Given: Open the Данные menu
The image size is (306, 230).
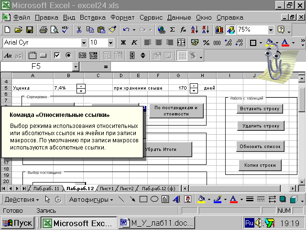Looking at the screenshot, I should tap(179, 18).
